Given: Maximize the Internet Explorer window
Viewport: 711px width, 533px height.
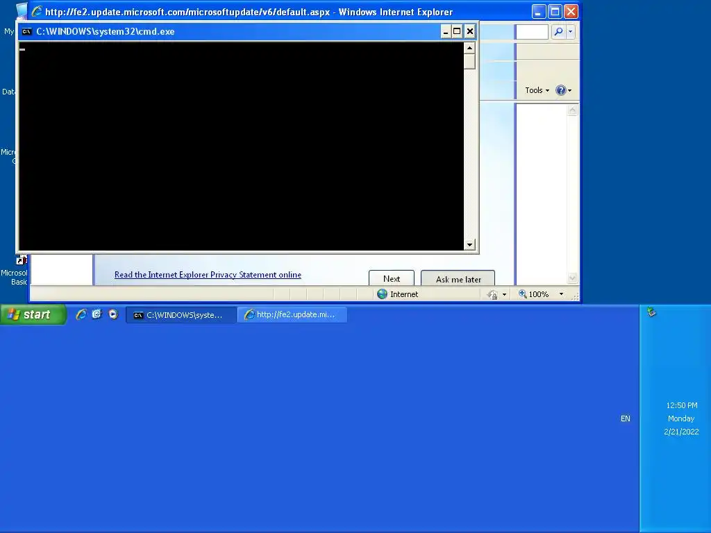Looking at the screenshot, I should point(555,11).
